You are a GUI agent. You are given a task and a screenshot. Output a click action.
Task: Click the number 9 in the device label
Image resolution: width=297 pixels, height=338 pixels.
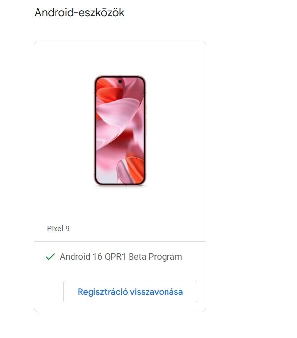coord(67,228)
